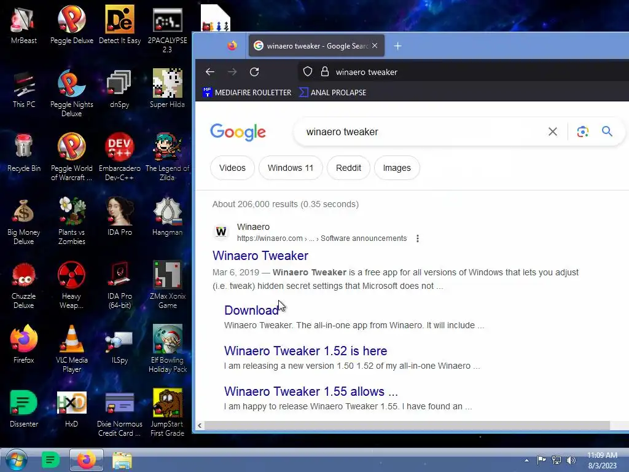Screen dimensions: 629x472
Task: Open Winaero Tweaker 1.55 allows link
Action: (311, 391)
